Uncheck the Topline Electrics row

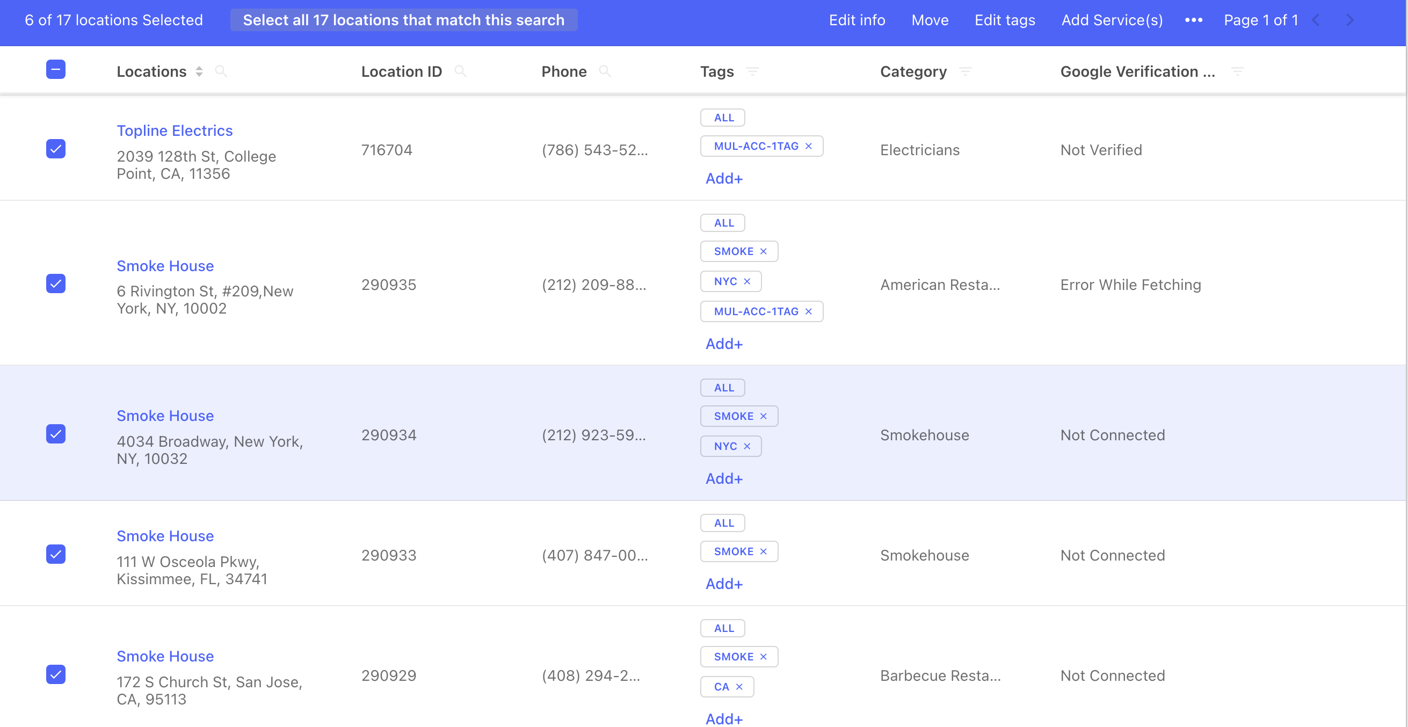click(56, 149)
